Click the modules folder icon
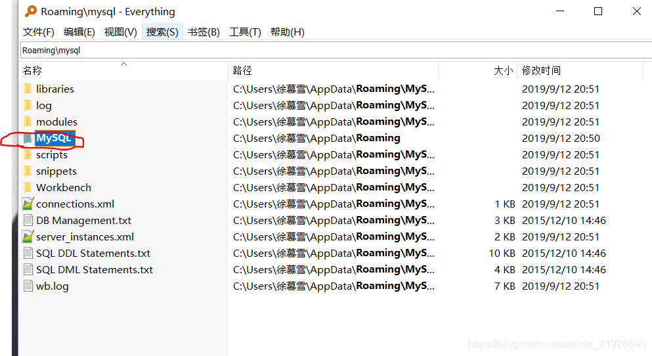The width and height of the screenshot is (652, 356). click(x=28, y=122)
